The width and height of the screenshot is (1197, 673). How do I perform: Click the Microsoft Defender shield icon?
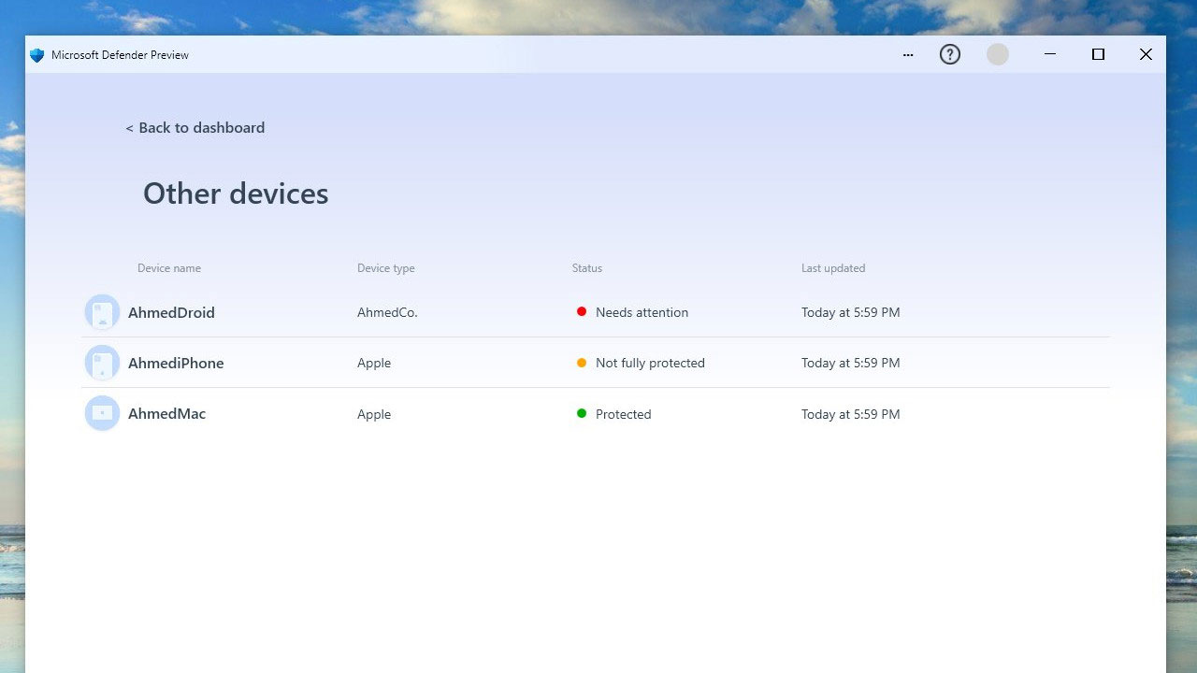point(36,54)
